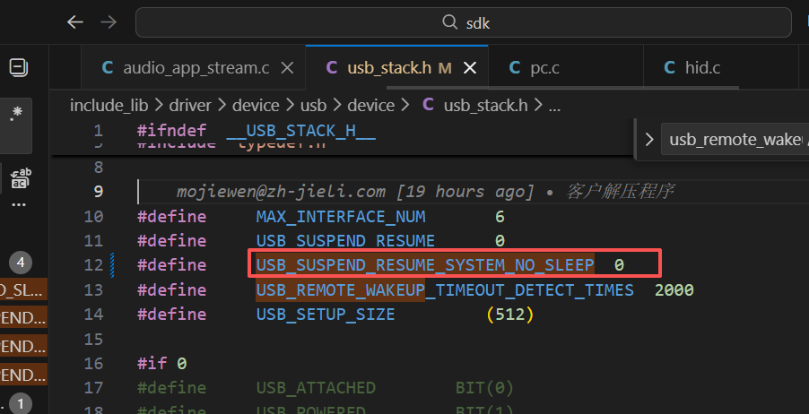Go back with the left arrow
Screen dimensions: 809x414
click(75, 22)
